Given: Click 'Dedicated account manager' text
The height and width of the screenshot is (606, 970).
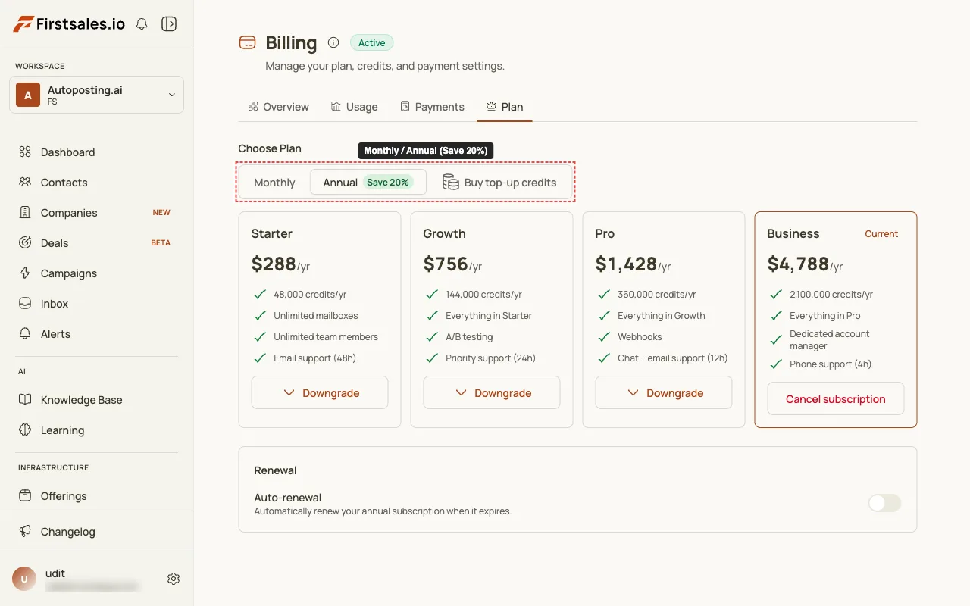Looking at the screenshot, I should click(829, 340).
